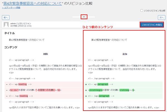The width and height of the screenshot is (167, 112).
Task: Return to editor via エディターへ移動 link
Action: pos(11,8)
